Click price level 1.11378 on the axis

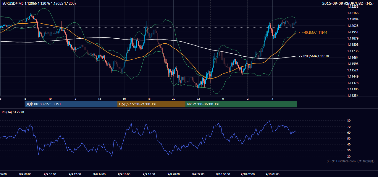point(353,83)
